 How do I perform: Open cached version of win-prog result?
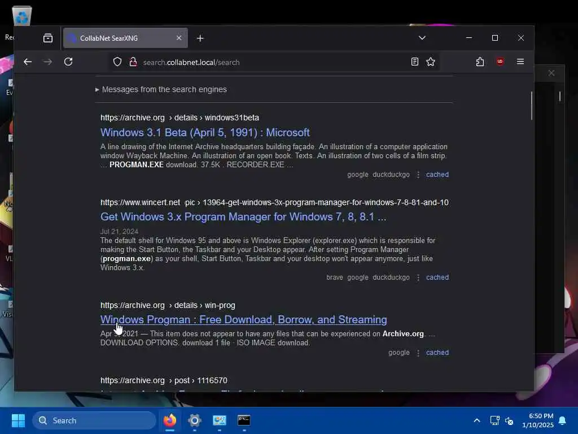[x=437, y=353]
